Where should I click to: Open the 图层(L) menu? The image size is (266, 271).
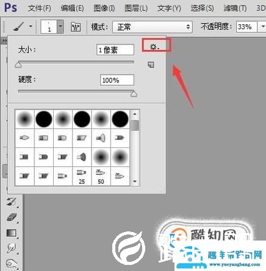click(136, 9)
